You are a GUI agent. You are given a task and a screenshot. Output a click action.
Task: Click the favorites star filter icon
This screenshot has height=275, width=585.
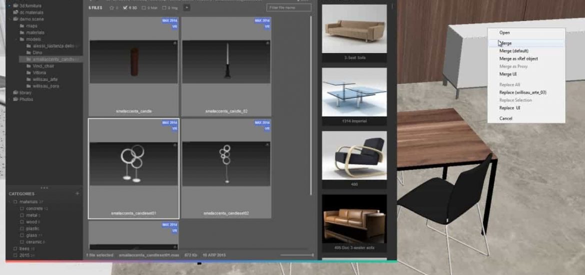coord(111,8)
